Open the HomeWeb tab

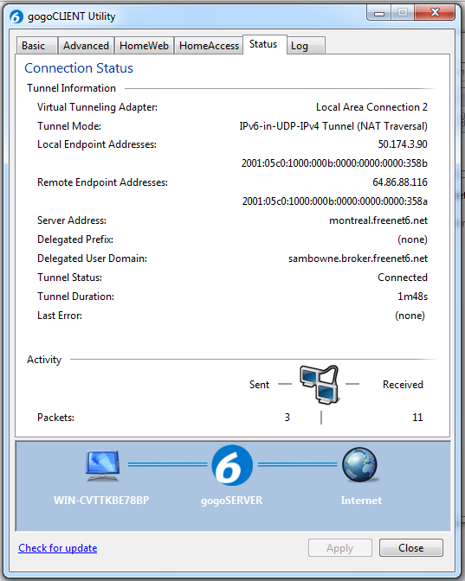[x=144, y=46]
